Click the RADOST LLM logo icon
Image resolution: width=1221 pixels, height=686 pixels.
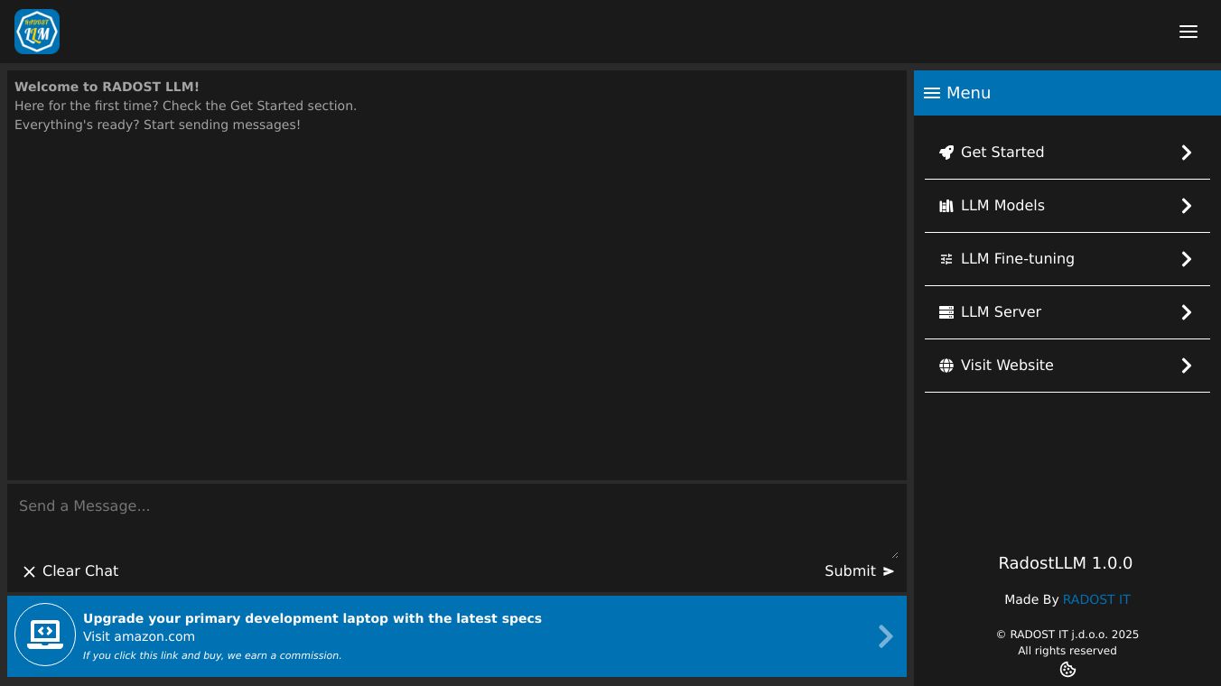tap(37, 32)
